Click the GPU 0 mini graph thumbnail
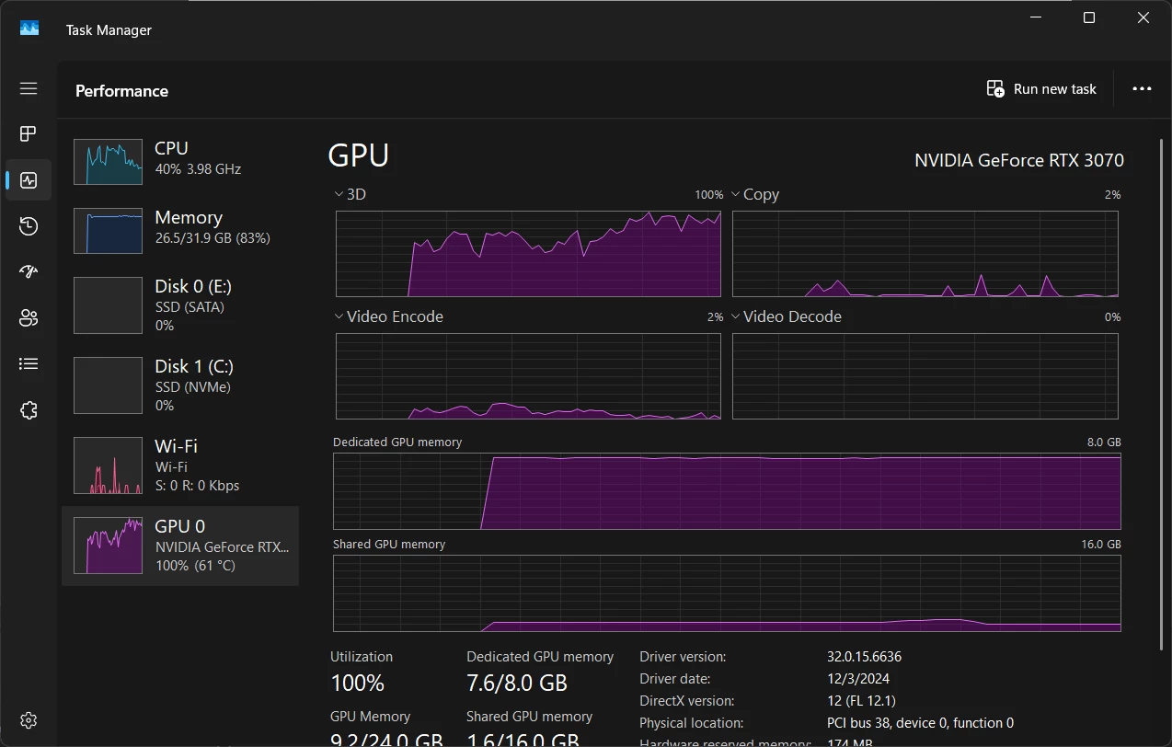The image size is (1172, 747). click(x=108, y=546)
